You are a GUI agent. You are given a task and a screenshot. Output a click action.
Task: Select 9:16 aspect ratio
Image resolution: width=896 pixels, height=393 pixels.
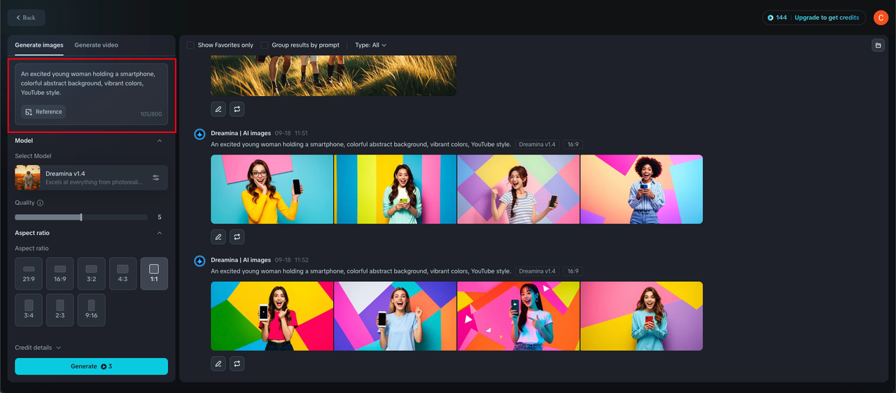tap(92, 310)
